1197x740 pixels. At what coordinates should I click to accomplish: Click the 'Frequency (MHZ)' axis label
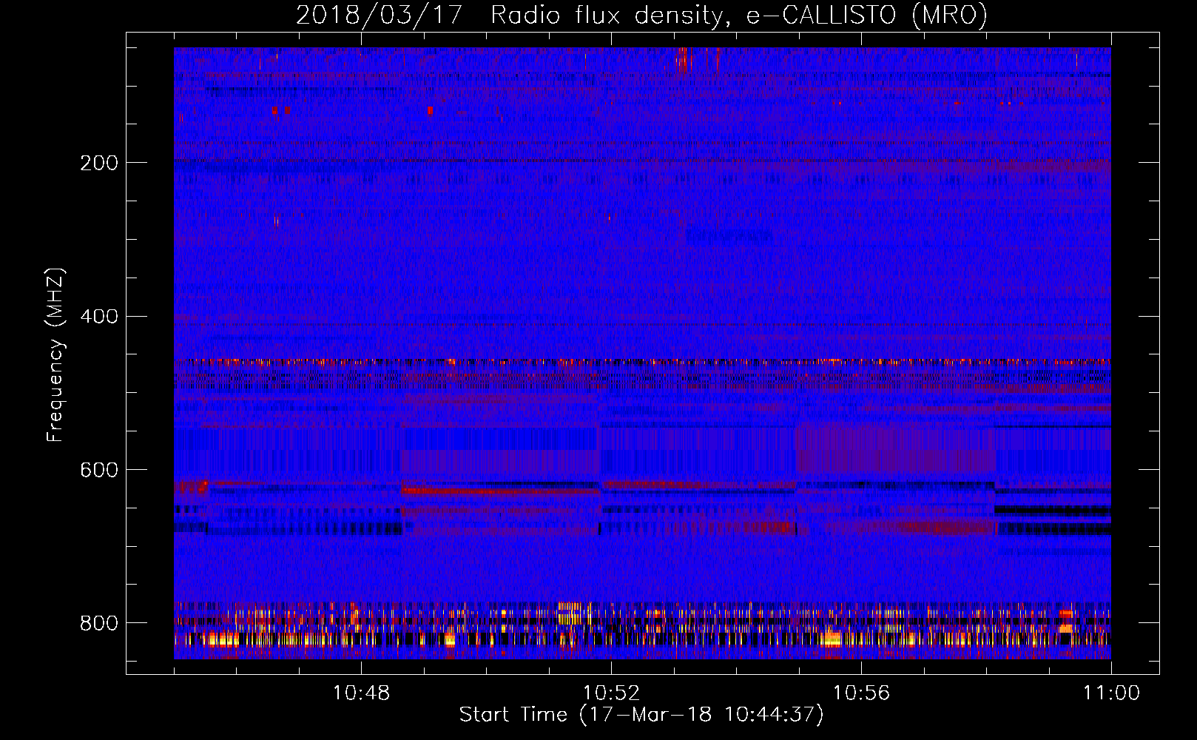[55, 354]
